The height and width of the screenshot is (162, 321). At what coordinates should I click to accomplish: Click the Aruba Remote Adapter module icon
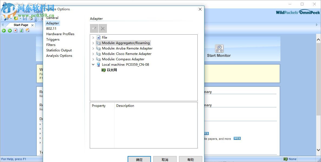tap(98, 48)
